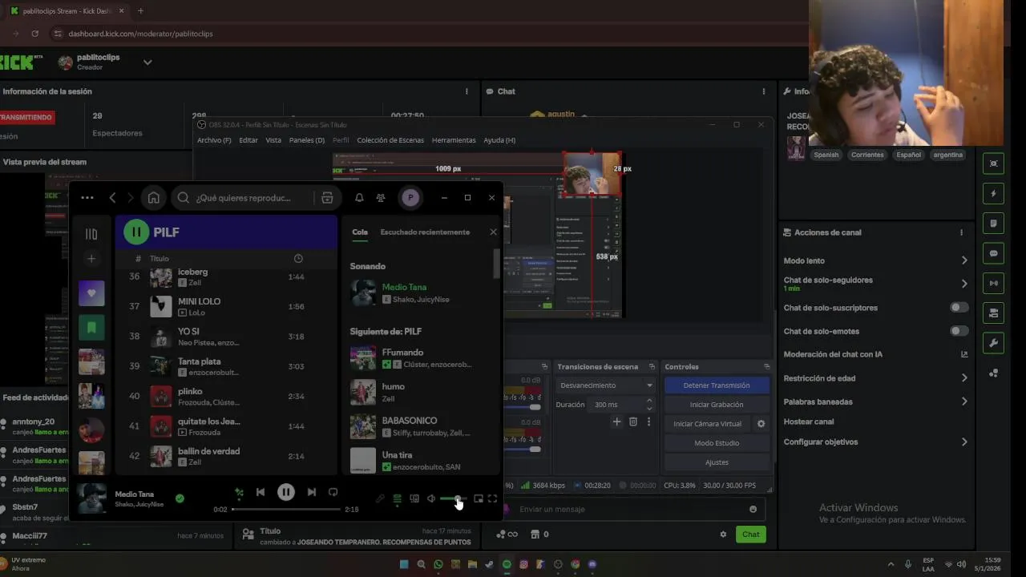This screenshot has width=1026, height=577.
Task: Focus the Spotify search field
Action: [244, 198]
